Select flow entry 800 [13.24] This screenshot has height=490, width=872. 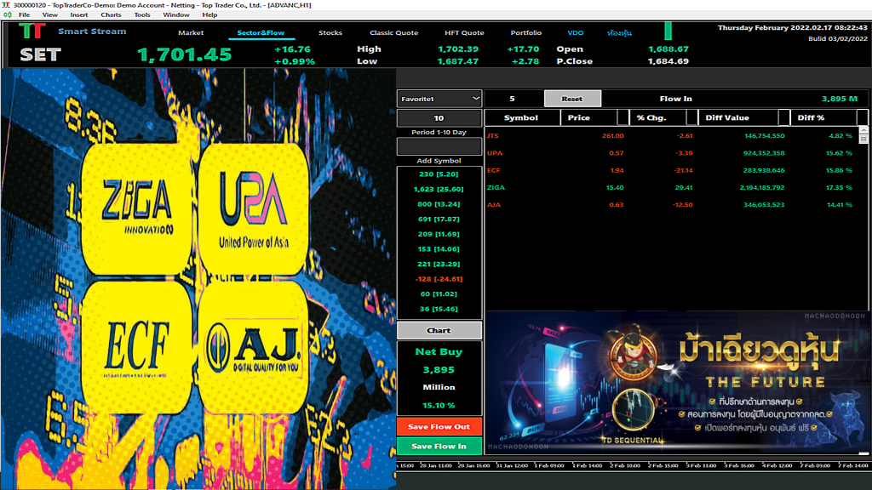click(439, 204)
